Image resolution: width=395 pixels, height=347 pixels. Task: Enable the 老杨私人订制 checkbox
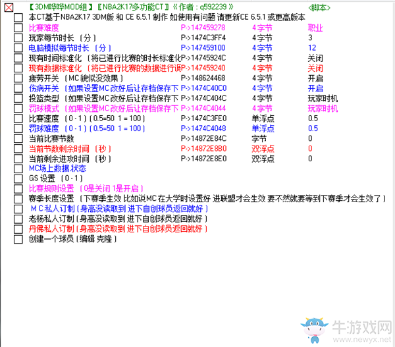18,219
